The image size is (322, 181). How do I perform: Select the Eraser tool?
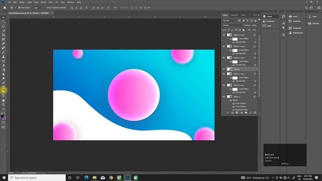[4, 65]
